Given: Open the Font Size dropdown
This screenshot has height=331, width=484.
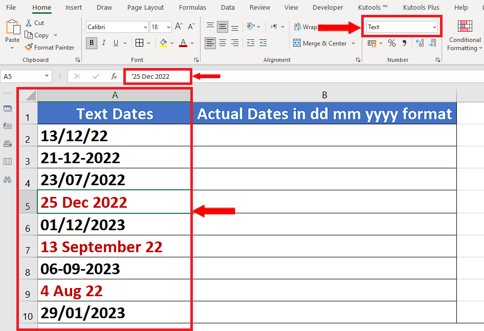Looking at the screenshot, I should point(168,27).
